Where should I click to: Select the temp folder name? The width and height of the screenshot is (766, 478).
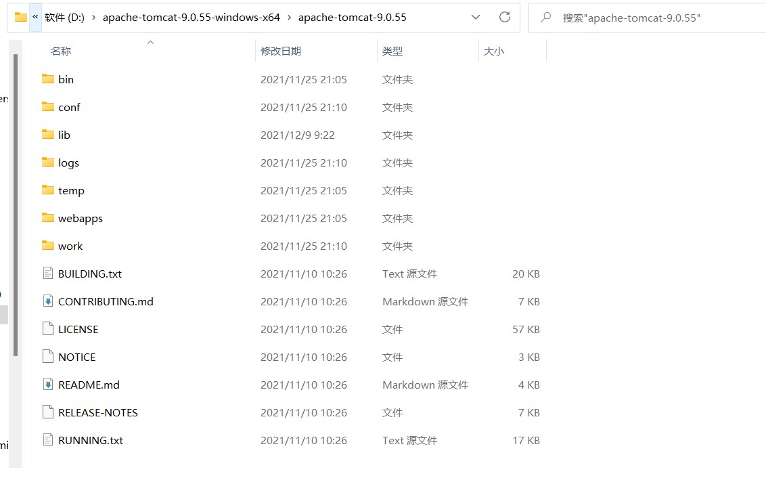pos(71,191)
